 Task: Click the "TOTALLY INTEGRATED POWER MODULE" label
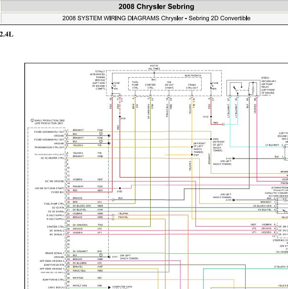pyautogui.click(x=98, y=80)
